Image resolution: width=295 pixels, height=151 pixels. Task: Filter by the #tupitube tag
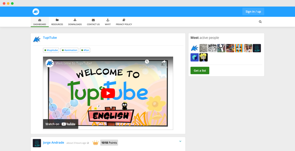click(51, 50)
